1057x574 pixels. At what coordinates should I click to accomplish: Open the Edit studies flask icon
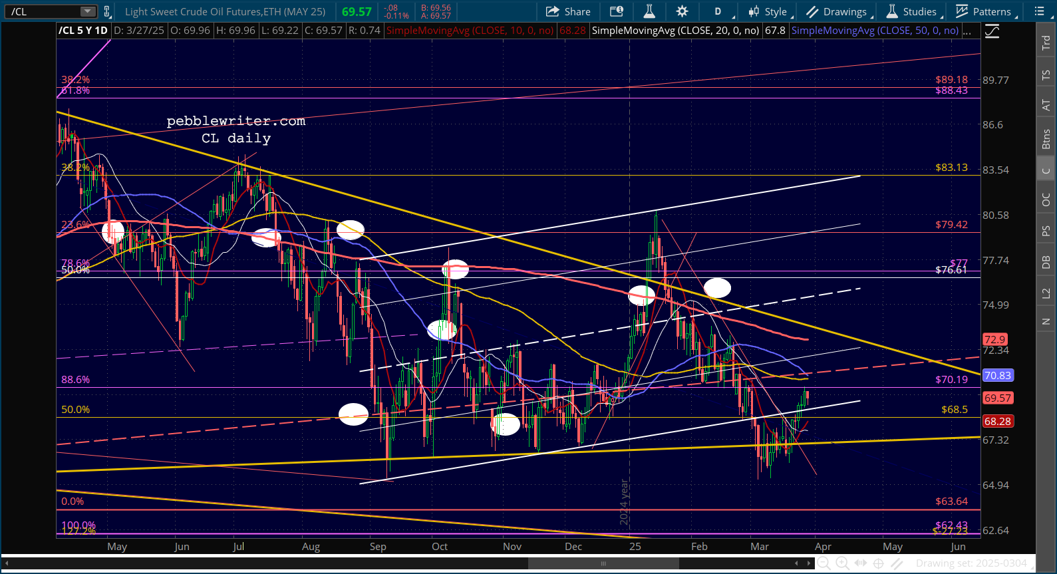point(649,11)
